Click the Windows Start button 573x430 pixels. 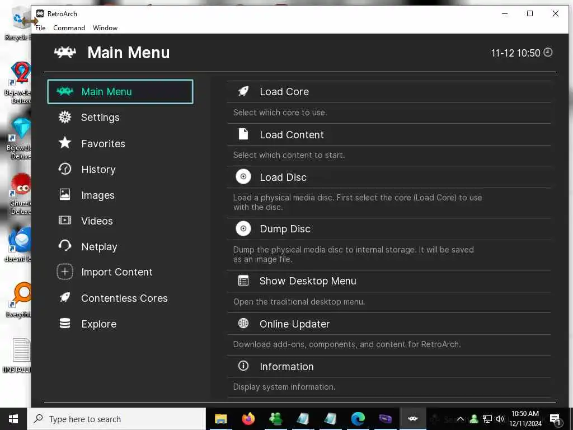click(13, 419)
